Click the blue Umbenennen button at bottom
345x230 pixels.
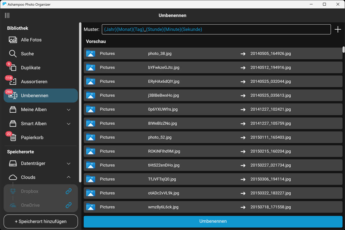(213, 221)
